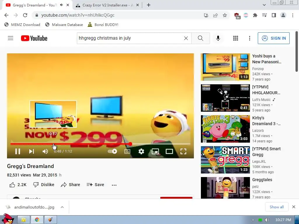Click the Dislike button

click(x=44, y=185)
